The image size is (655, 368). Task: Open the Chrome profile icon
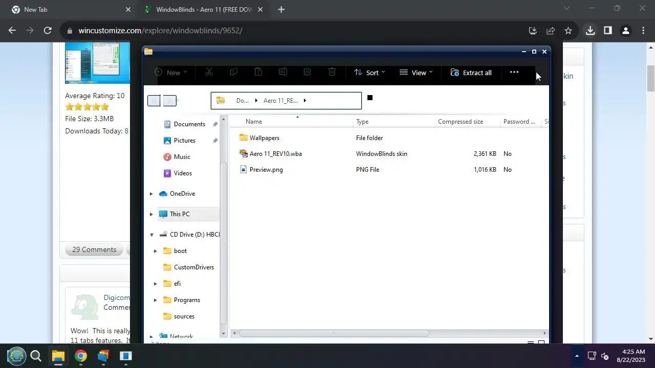tap(625, 31)
